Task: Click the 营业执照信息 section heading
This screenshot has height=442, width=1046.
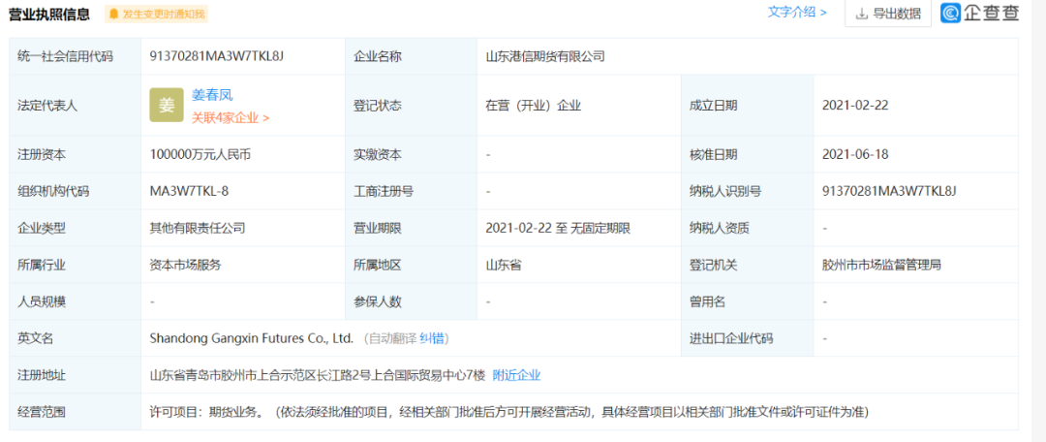Action: click(x=48, y=14)
